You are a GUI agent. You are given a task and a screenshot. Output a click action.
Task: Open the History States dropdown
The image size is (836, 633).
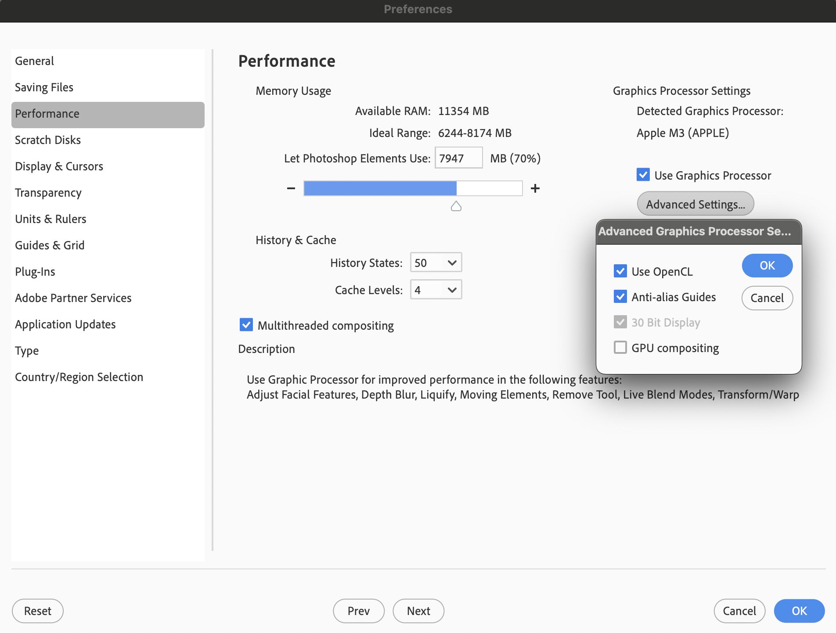436,263
